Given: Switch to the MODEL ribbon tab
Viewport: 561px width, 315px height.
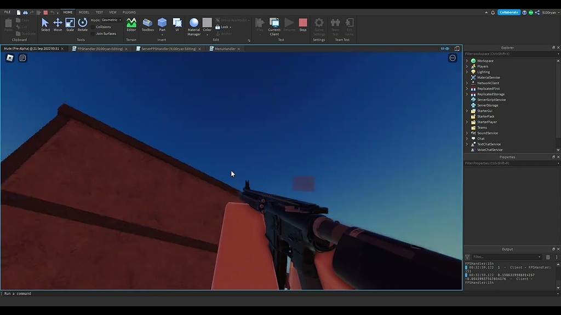Looking at the screenshot, I should pos(83,11).
